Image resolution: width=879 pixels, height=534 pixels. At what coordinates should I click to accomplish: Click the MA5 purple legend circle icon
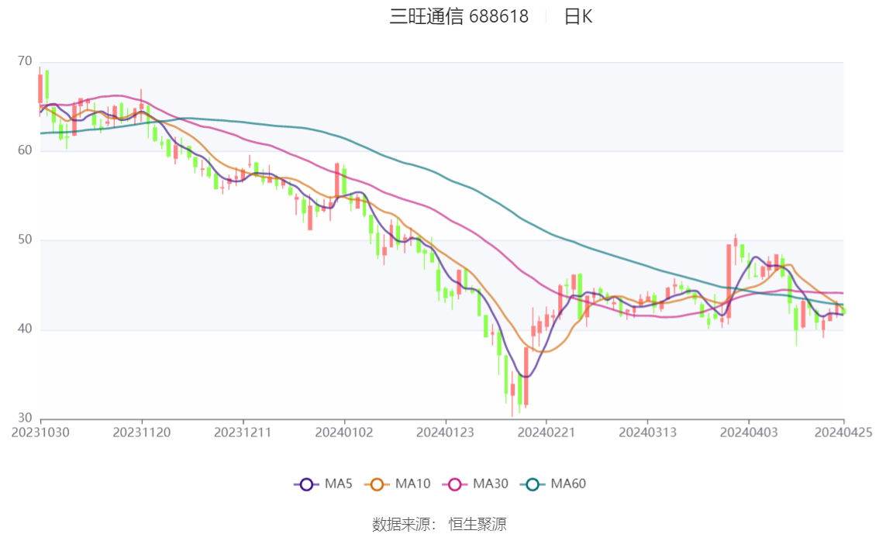point(306,484)
